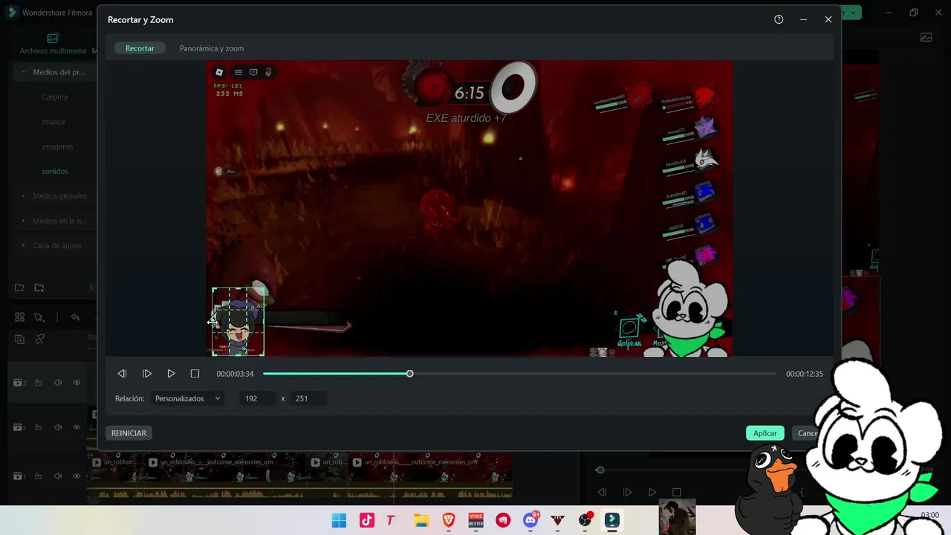Collapse the media sidebar with the arrow
Viewport: 951px width, 535px height.
tap(91, 288)
